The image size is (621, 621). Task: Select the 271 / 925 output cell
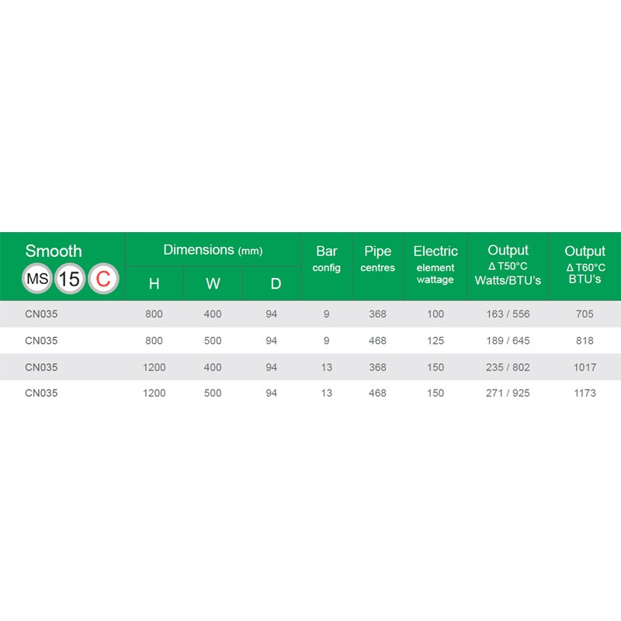click(x=508, y=393)
